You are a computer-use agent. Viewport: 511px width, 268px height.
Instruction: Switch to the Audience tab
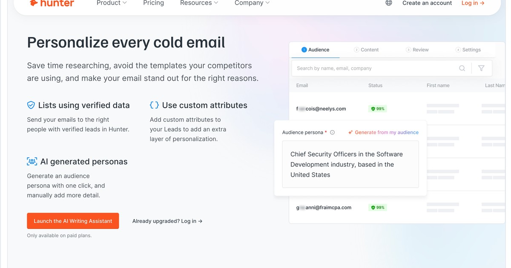pyautogui.click(x=316, y=50)
